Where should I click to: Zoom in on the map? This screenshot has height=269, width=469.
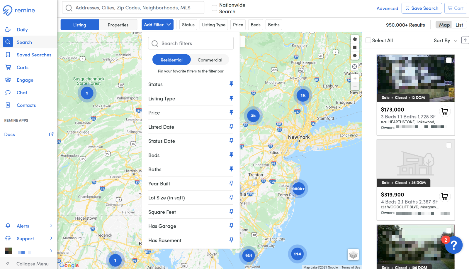[x=355, y=78]
